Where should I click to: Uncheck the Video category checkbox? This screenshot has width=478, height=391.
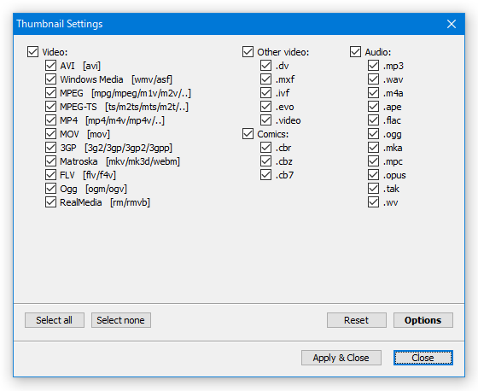click(33, 52)
